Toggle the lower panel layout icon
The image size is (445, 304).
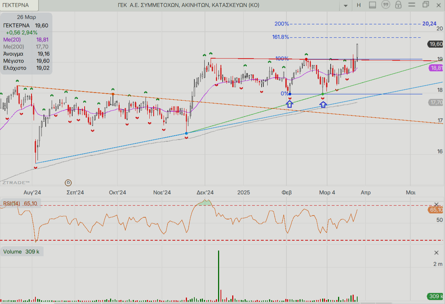(x=372, y=5)
